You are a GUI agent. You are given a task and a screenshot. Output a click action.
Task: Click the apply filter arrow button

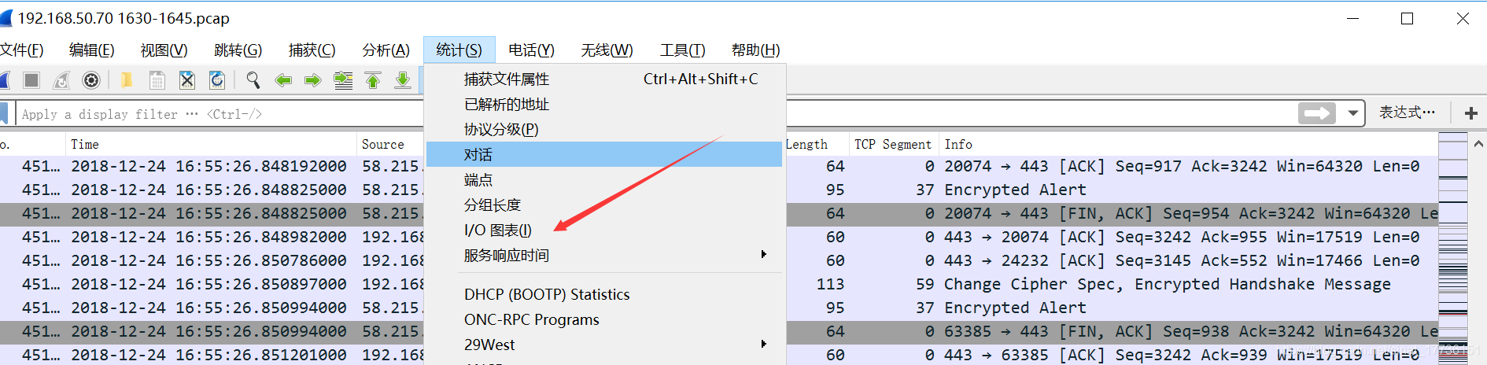pos(1317,113)
